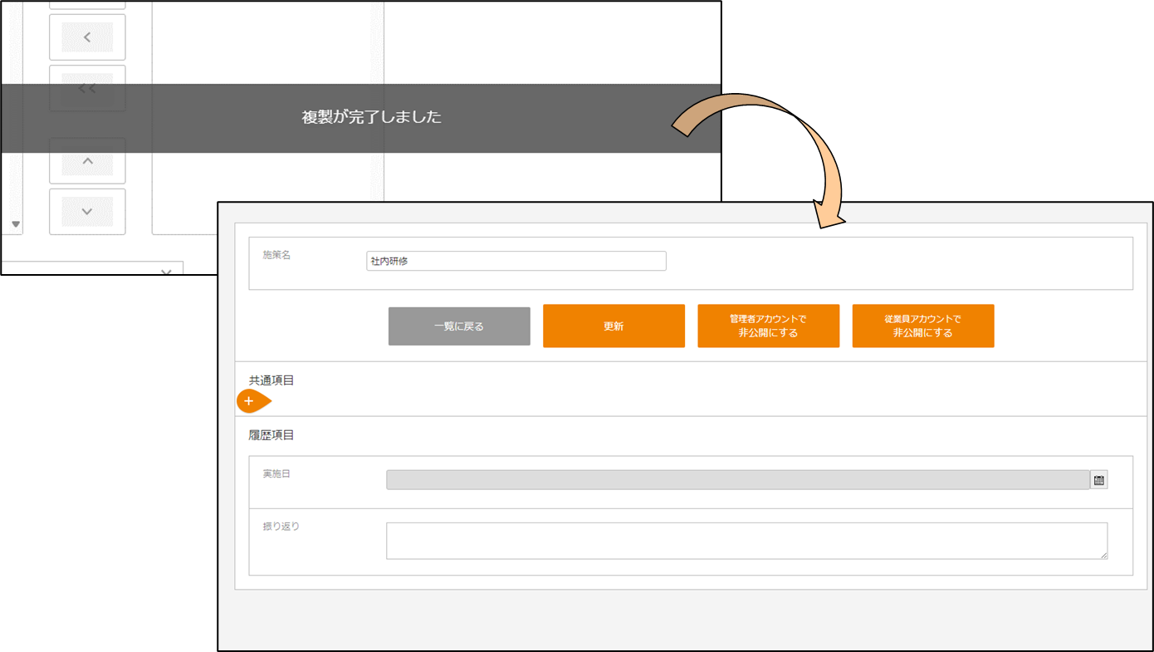Click the orange plus icon under 共通項目
The height and width of the screenshot is (652, 1154).
pyautogui.click(x=249, y=401)
